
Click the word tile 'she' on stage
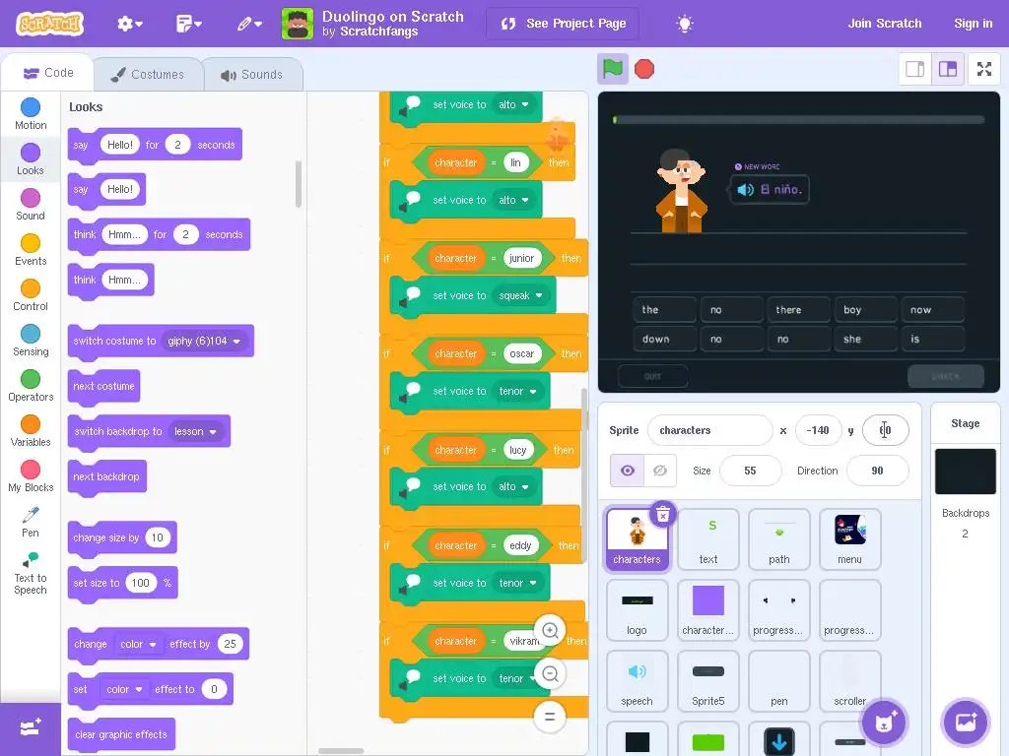pos(865,339)
